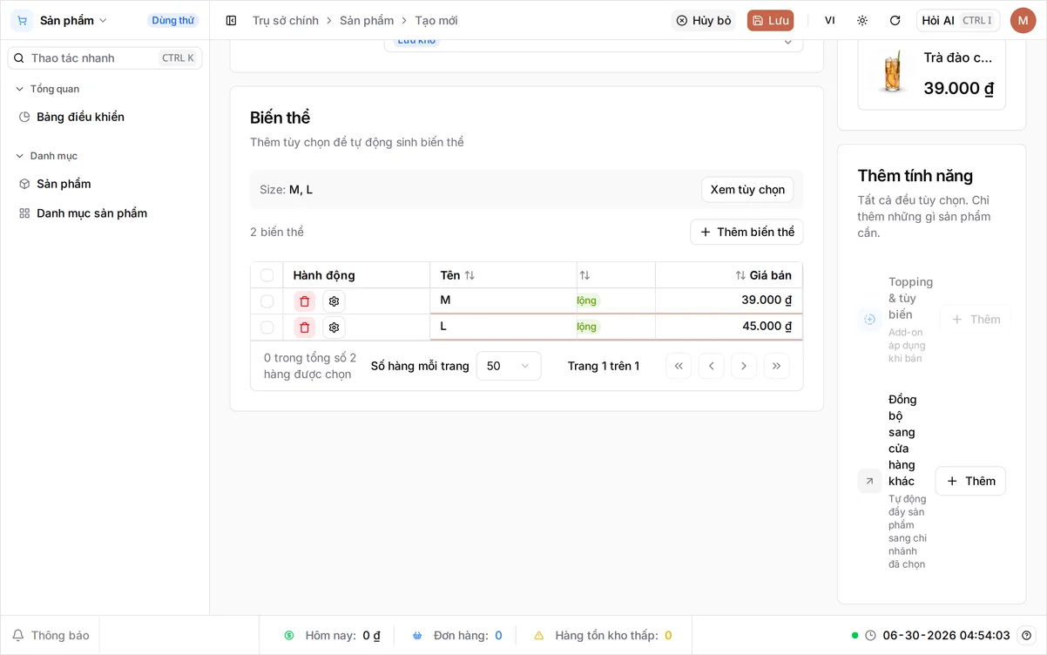Open settings gear for variant L
Viewport: 1047px width, 655px height.
point(334,327)
